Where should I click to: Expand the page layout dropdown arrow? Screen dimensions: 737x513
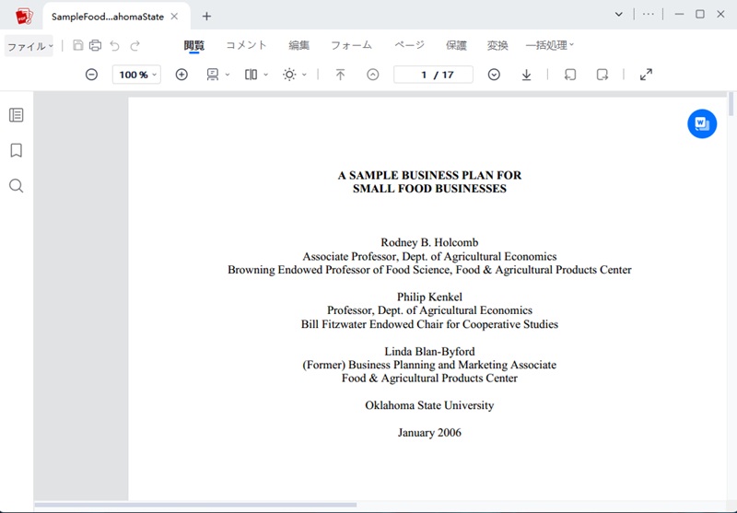tap(265, 75)
